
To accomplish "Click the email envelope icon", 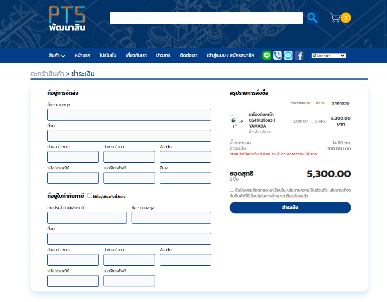I will tap(288, 55).
